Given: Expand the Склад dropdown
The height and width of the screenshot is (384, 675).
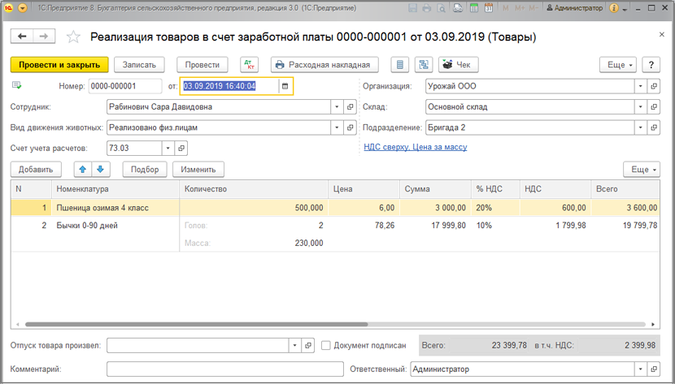Looking at the screenshot, I should [x=641, y=107].
